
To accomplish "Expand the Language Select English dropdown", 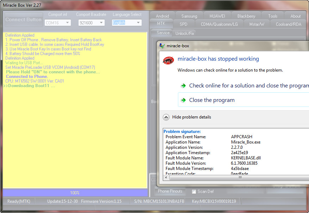I will [126, 23].
